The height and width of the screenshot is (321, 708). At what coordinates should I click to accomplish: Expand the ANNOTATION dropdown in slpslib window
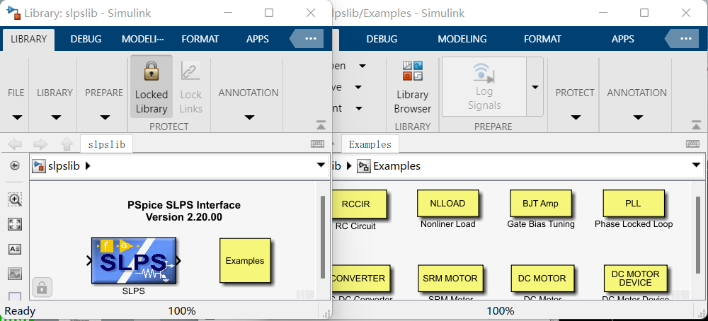(249, 117)
